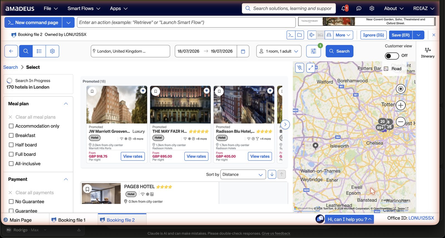This screenshot has width=445, height=238.
Task: Click the search solutions and support box
Action: click(289, 8)
